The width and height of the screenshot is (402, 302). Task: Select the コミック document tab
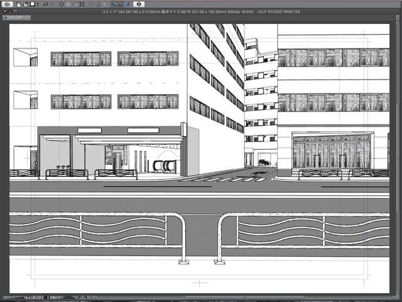click(x=16, y=18)
